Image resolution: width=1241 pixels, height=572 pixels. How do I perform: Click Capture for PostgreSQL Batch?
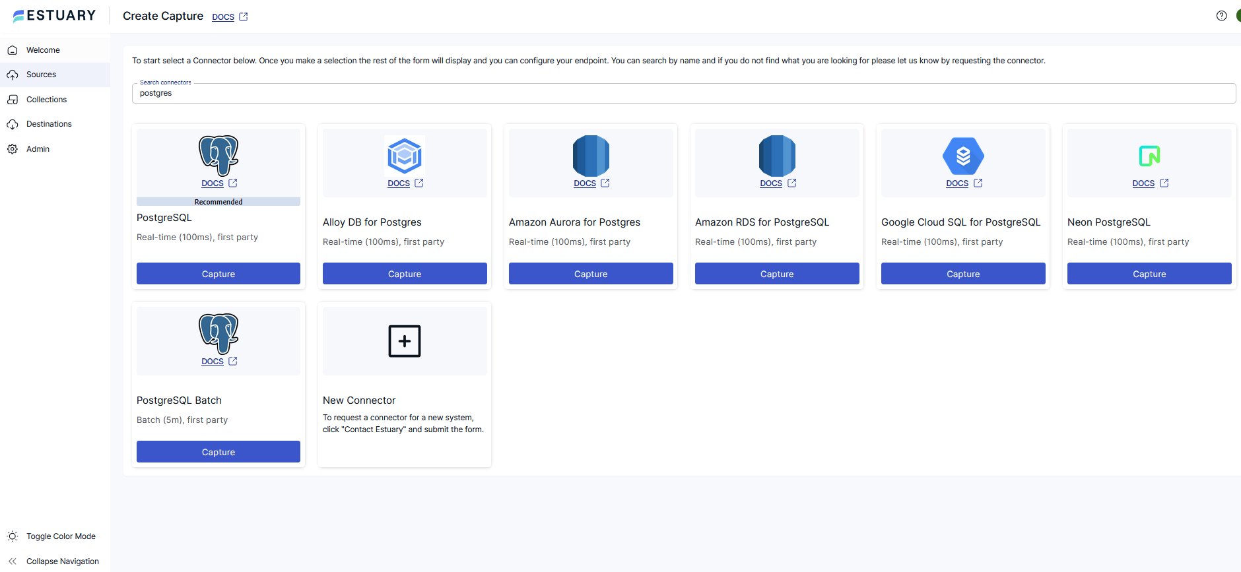(218, 452)
